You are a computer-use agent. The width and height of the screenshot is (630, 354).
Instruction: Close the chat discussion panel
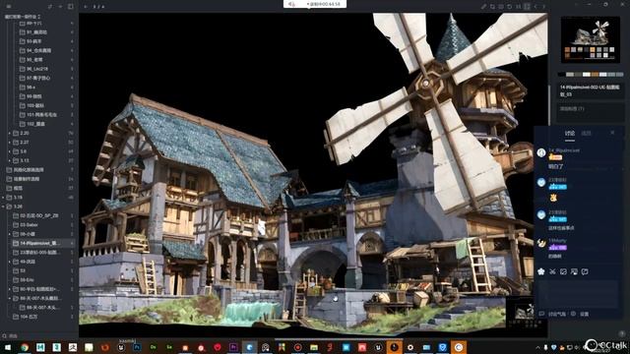pyautogui.click(x=612, y=133)
